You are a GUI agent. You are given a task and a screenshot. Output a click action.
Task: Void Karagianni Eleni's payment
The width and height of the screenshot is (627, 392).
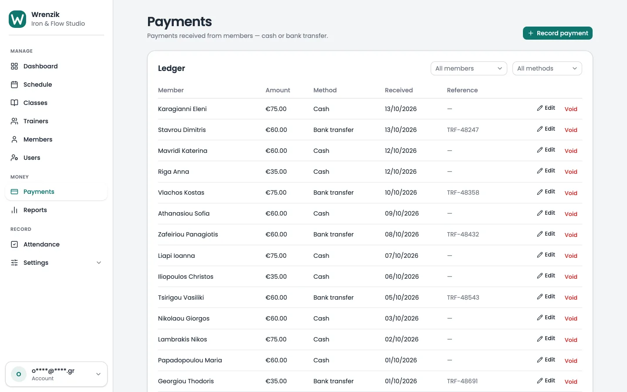click(571, 109)
